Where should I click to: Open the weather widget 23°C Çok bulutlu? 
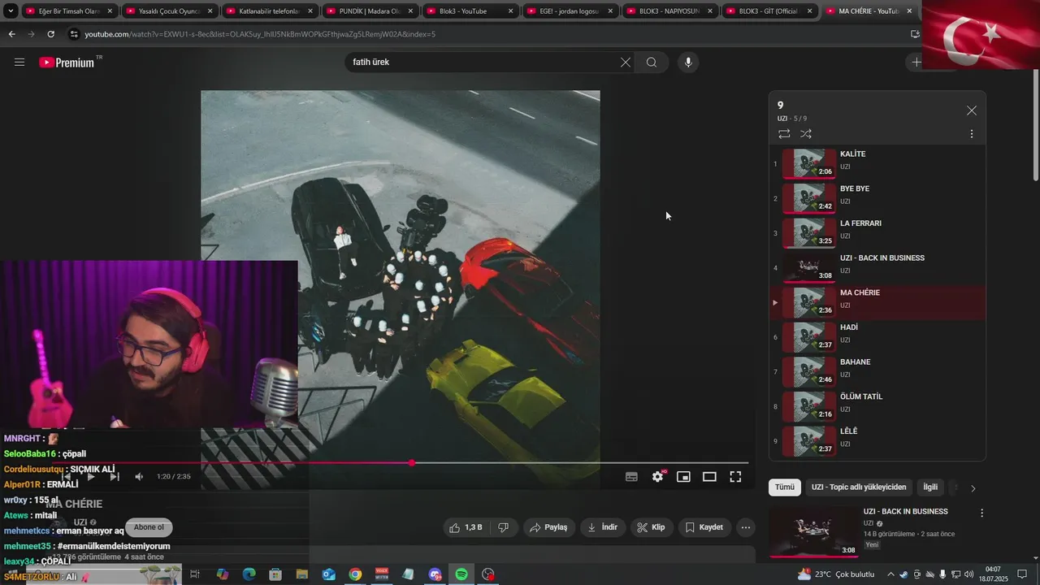pyautogui.click(x=835, y=574)
